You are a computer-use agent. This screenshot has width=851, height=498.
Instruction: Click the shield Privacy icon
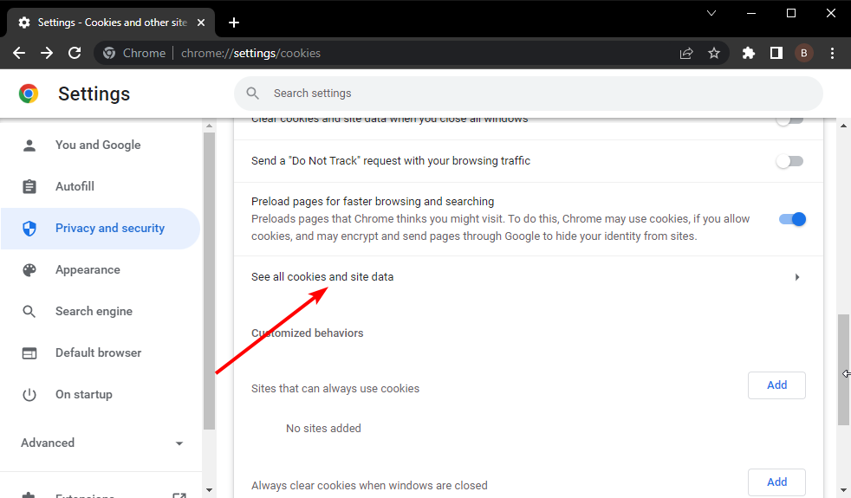point(29,229)
